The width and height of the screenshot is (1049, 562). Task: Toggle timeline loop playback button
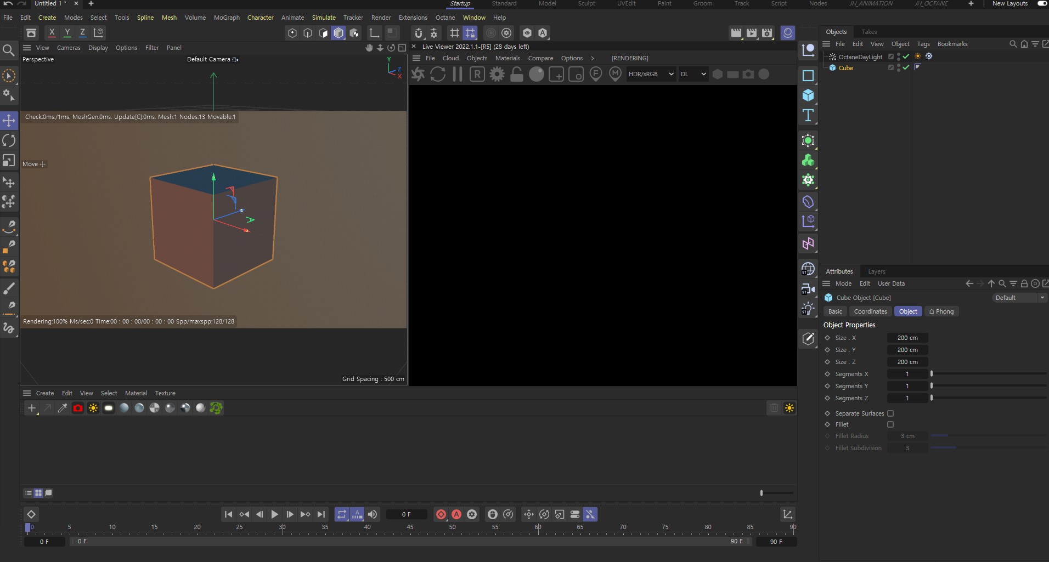coord(342,514)
